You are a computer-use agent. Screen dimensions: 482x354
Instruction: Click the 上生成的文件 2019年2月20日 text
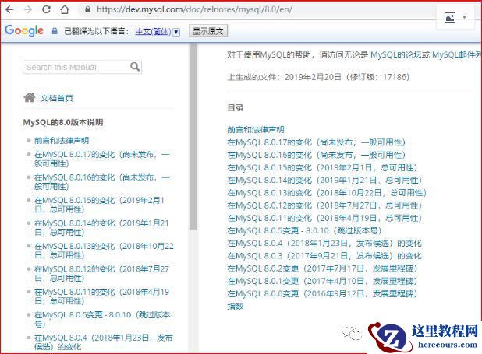[318, 77]
